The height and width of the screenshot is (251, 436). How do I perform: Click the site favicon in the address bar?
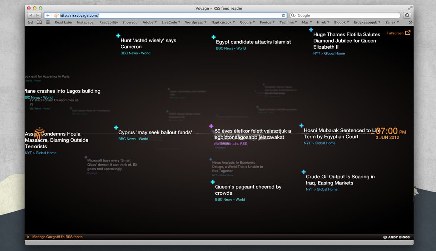[56, 15]
